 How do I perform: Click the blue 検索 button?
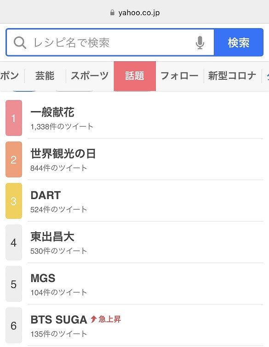(239, 42)
